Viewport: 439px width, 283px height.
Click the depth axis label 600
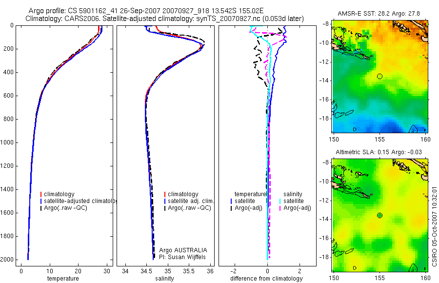(8, 96)
